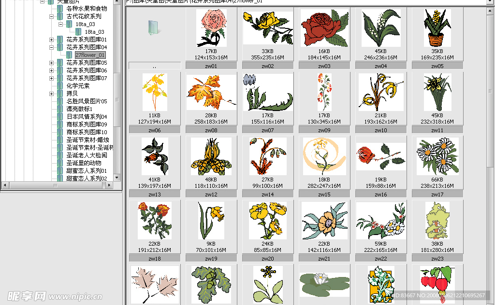Select the zw02 yellow rose thumbnail
The height and width of the screenshot is (305, 495).
[x=268, y=28]
